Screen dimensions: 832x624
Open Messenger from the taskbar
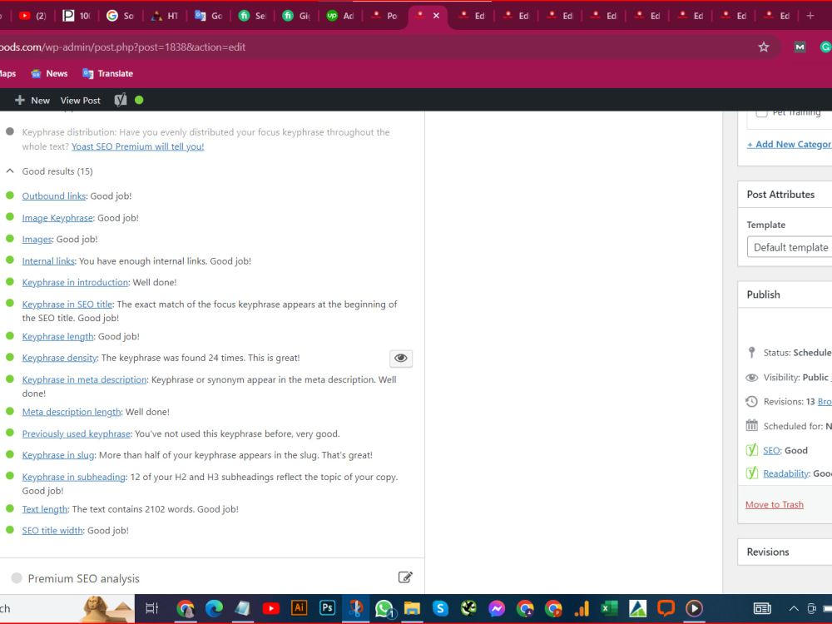tap(497, 608)
